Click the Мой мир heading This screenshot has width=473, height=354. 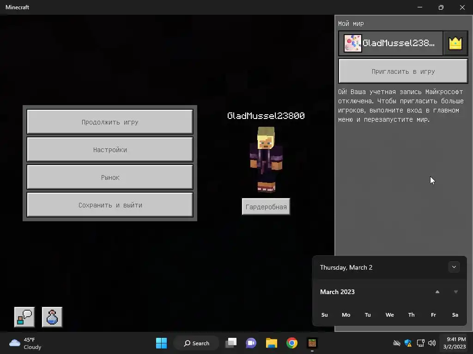pos(351,24)
